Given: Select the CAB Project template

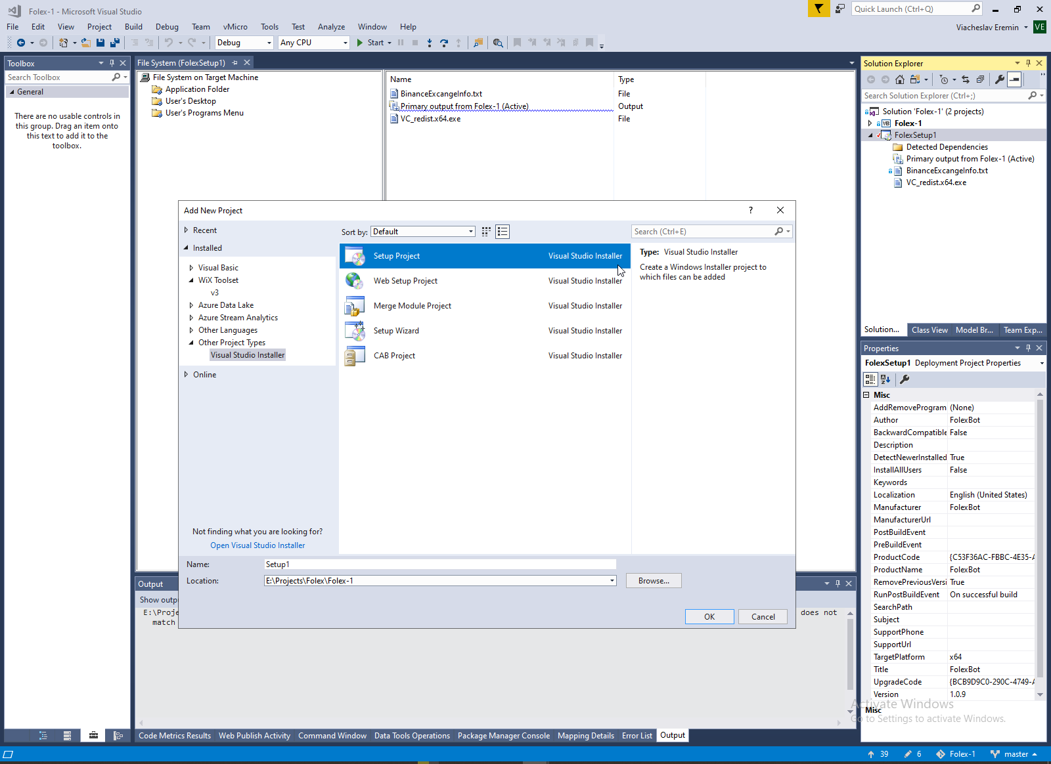Looking at the screenshot, I should 485,356.
